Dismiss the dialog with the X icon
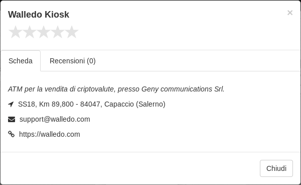301x185 pixels. pos(290,13)
